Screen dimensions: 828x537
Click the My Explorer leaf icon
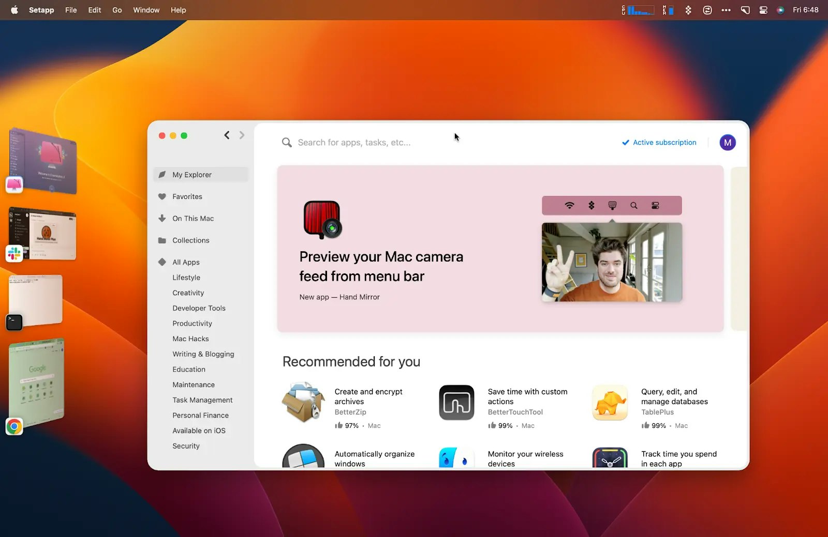162,175
